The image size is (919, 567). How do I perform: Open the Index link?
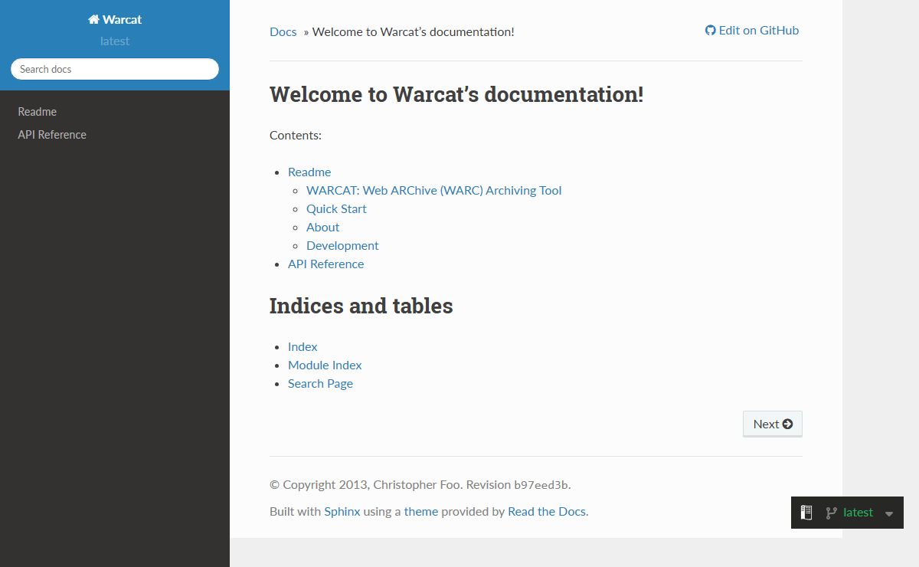(x=303, y=346)
